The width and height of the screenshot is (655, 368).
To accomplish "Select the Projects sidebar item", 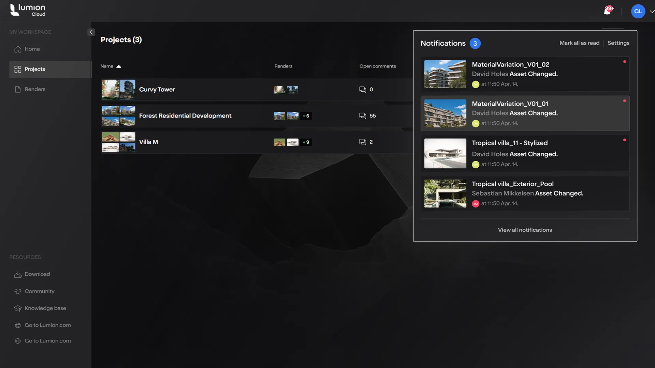I will 35,69.
